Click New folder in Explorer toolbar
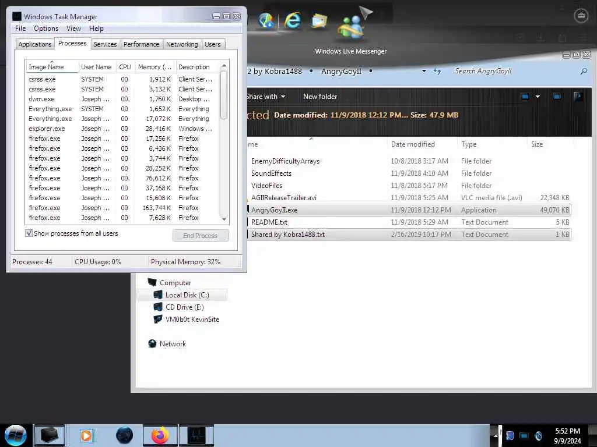This screenshot has width=597, height=447. point(320,97)
